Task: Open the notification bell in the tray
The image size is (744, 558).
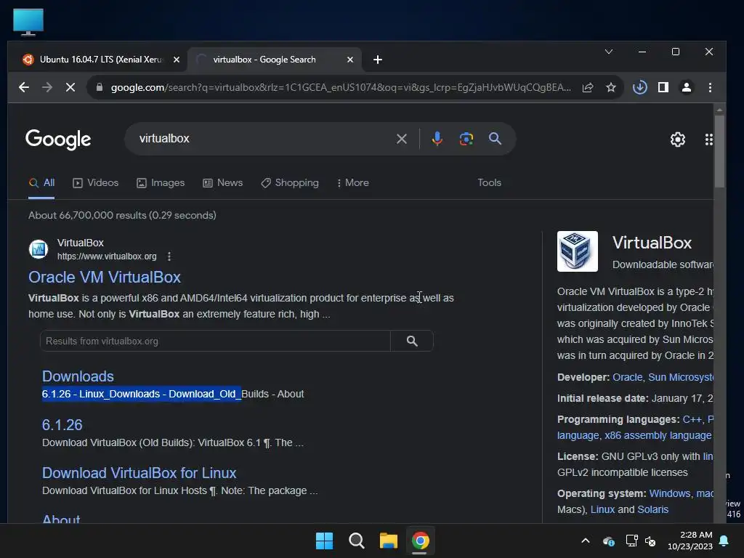Action: click(724, 541)
